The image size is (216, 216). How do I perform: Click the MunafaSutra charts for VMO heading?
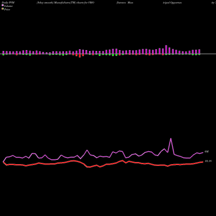(x=65, y=3)
